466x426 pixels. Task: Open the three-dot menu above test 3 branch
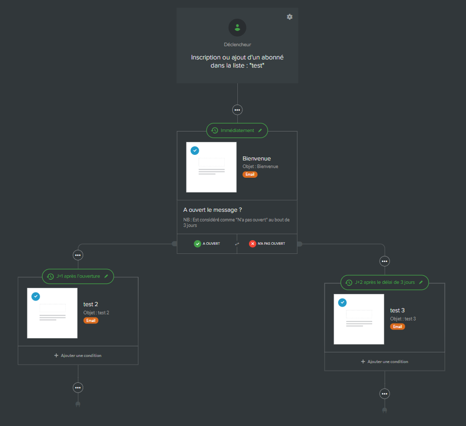tap(384, 261)
